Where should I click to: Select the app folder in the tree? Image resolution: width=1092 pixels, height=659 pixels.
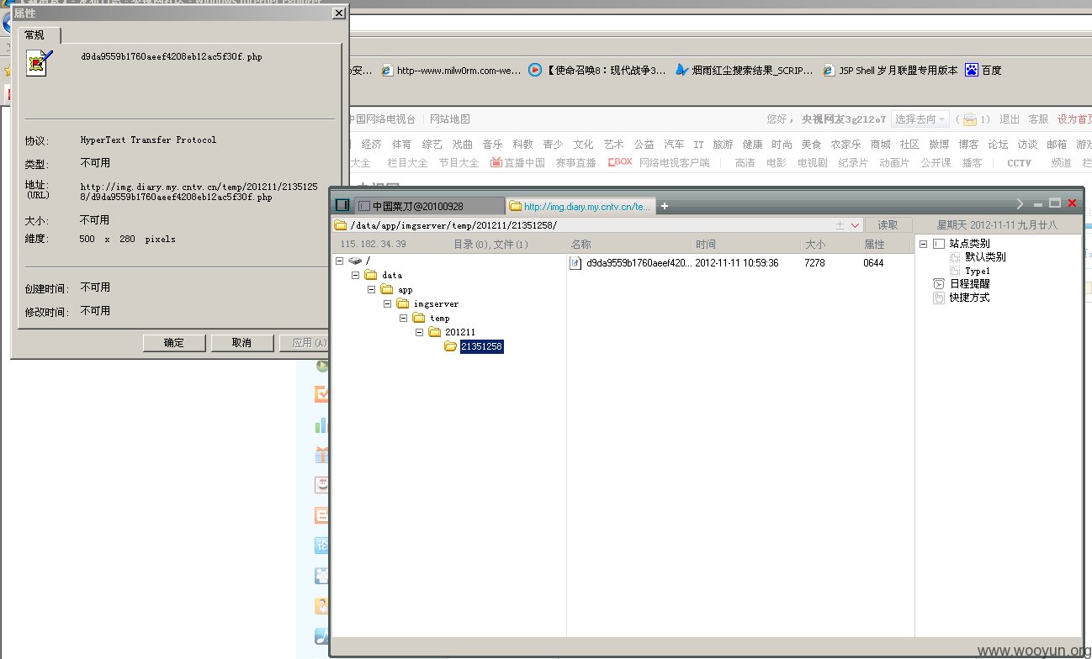406,289
